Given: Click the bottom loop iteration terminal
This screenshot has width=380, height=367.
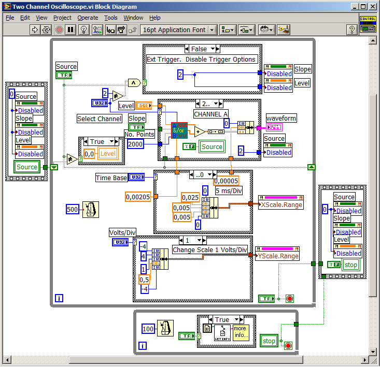Looking at the screenshot, I should [143, 346].
